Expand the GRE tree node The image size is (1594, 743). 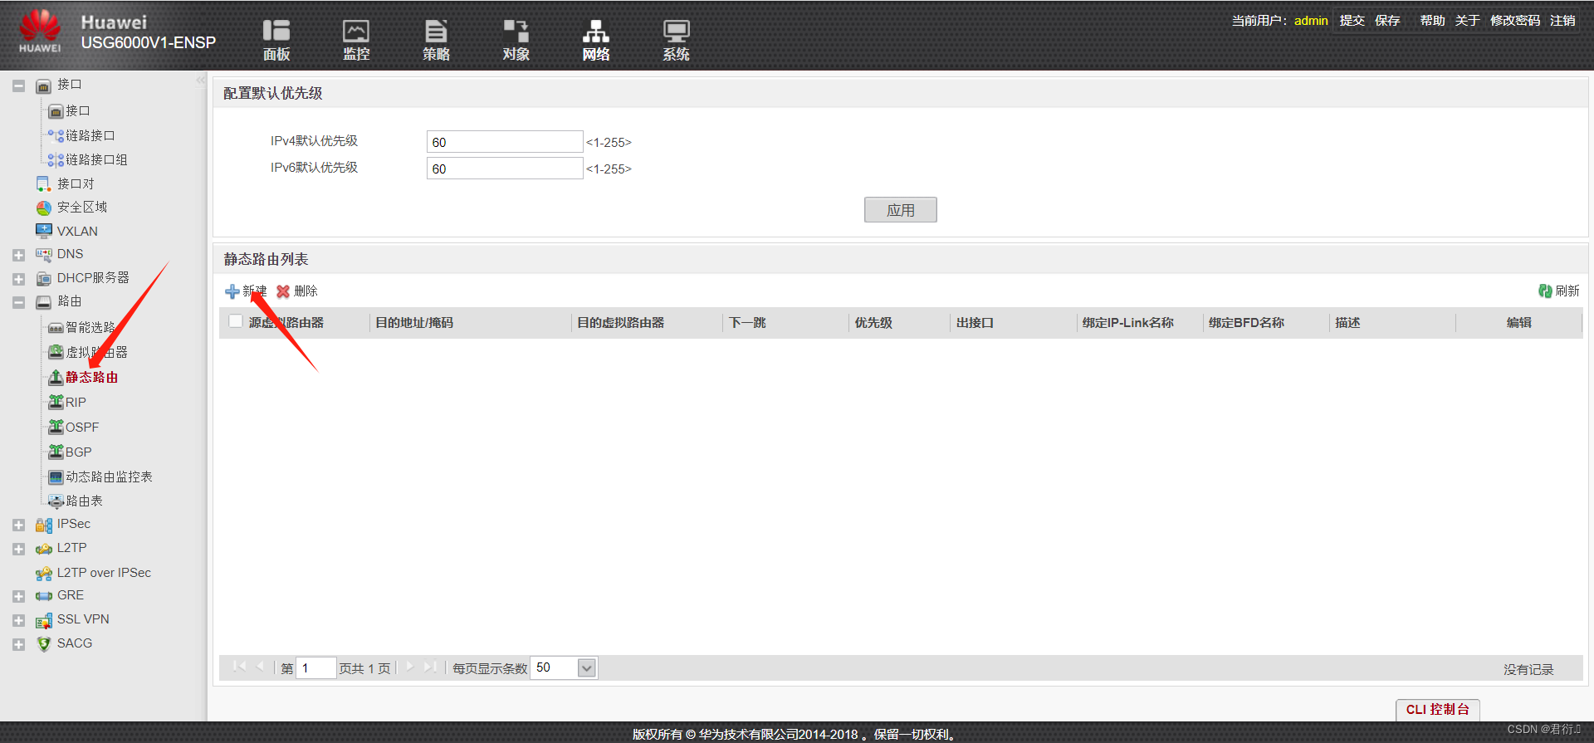[18, 596]
